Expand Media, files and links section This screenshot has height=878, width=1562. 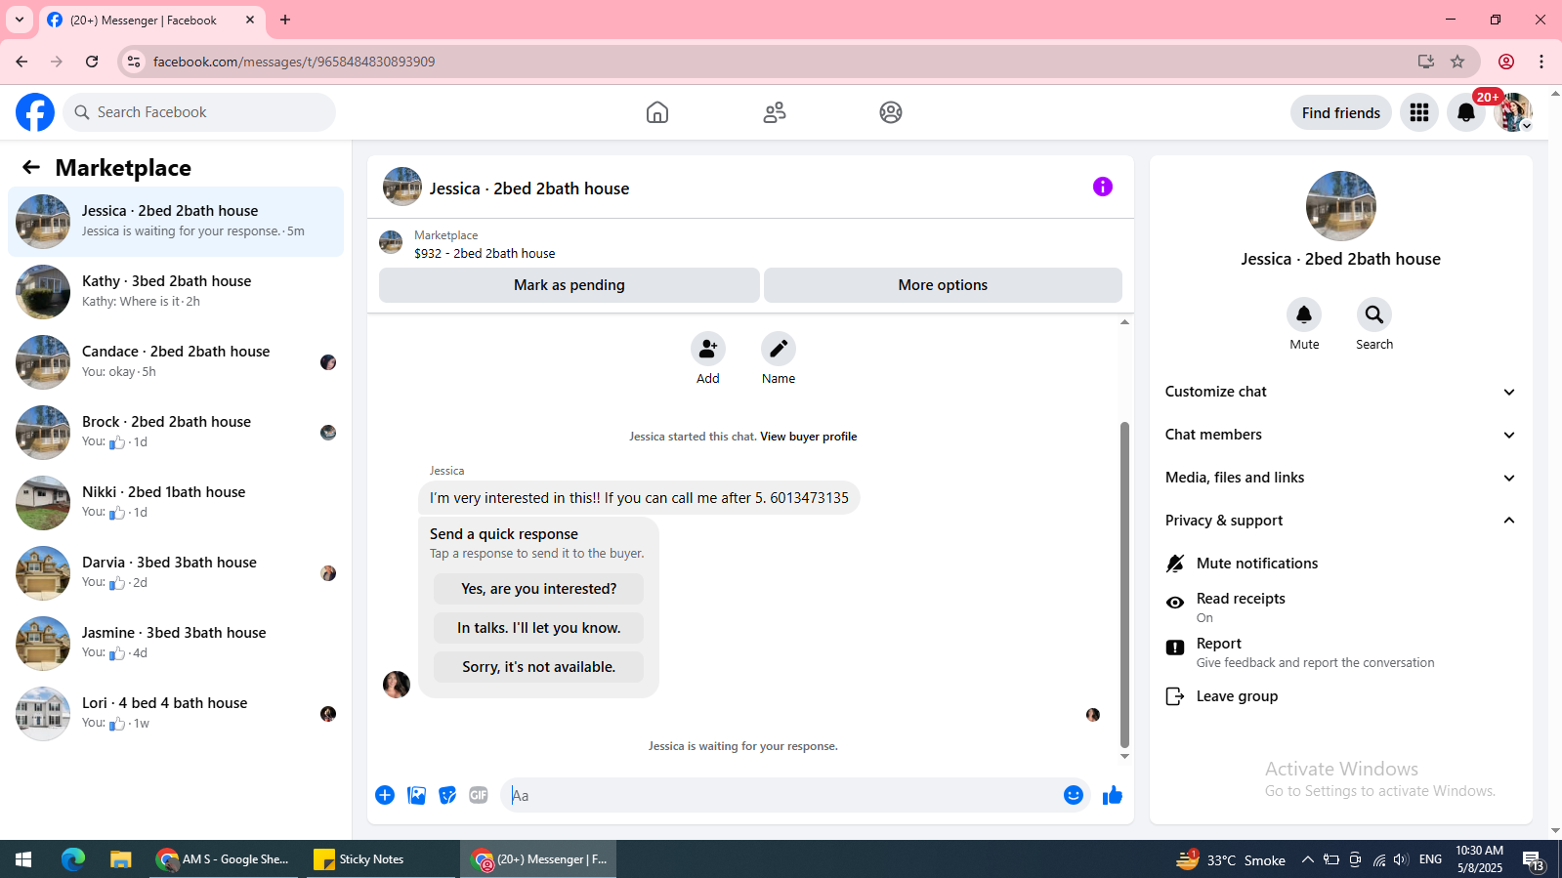coord(1340,478)
